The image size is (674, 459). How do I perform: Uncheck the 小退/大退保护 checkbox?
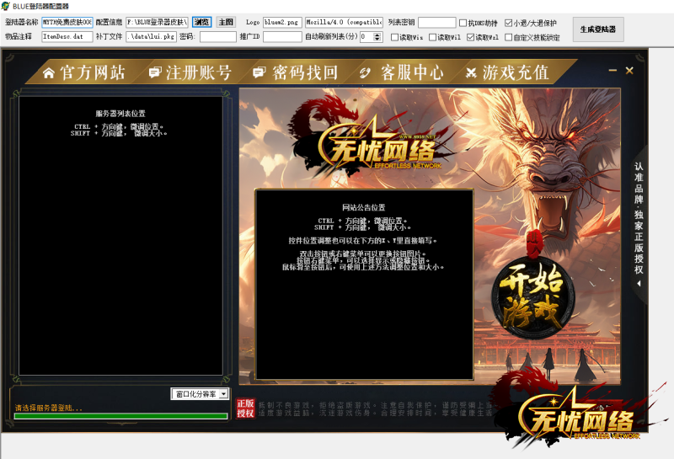(509, 23)
